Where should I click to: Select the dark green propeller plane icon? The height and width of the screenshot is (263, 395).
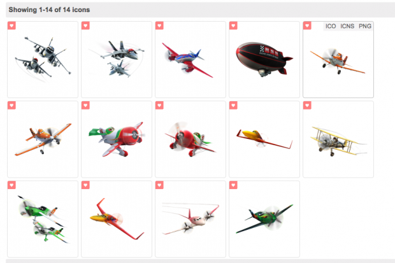point(264,219)
